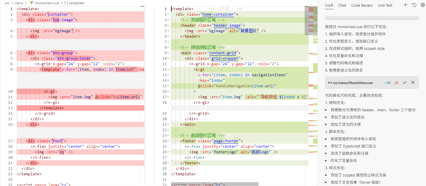Image resolution: width=426 pixels, height=186 pixels.
Task: Open the Code Review tab
Action: 362,5
